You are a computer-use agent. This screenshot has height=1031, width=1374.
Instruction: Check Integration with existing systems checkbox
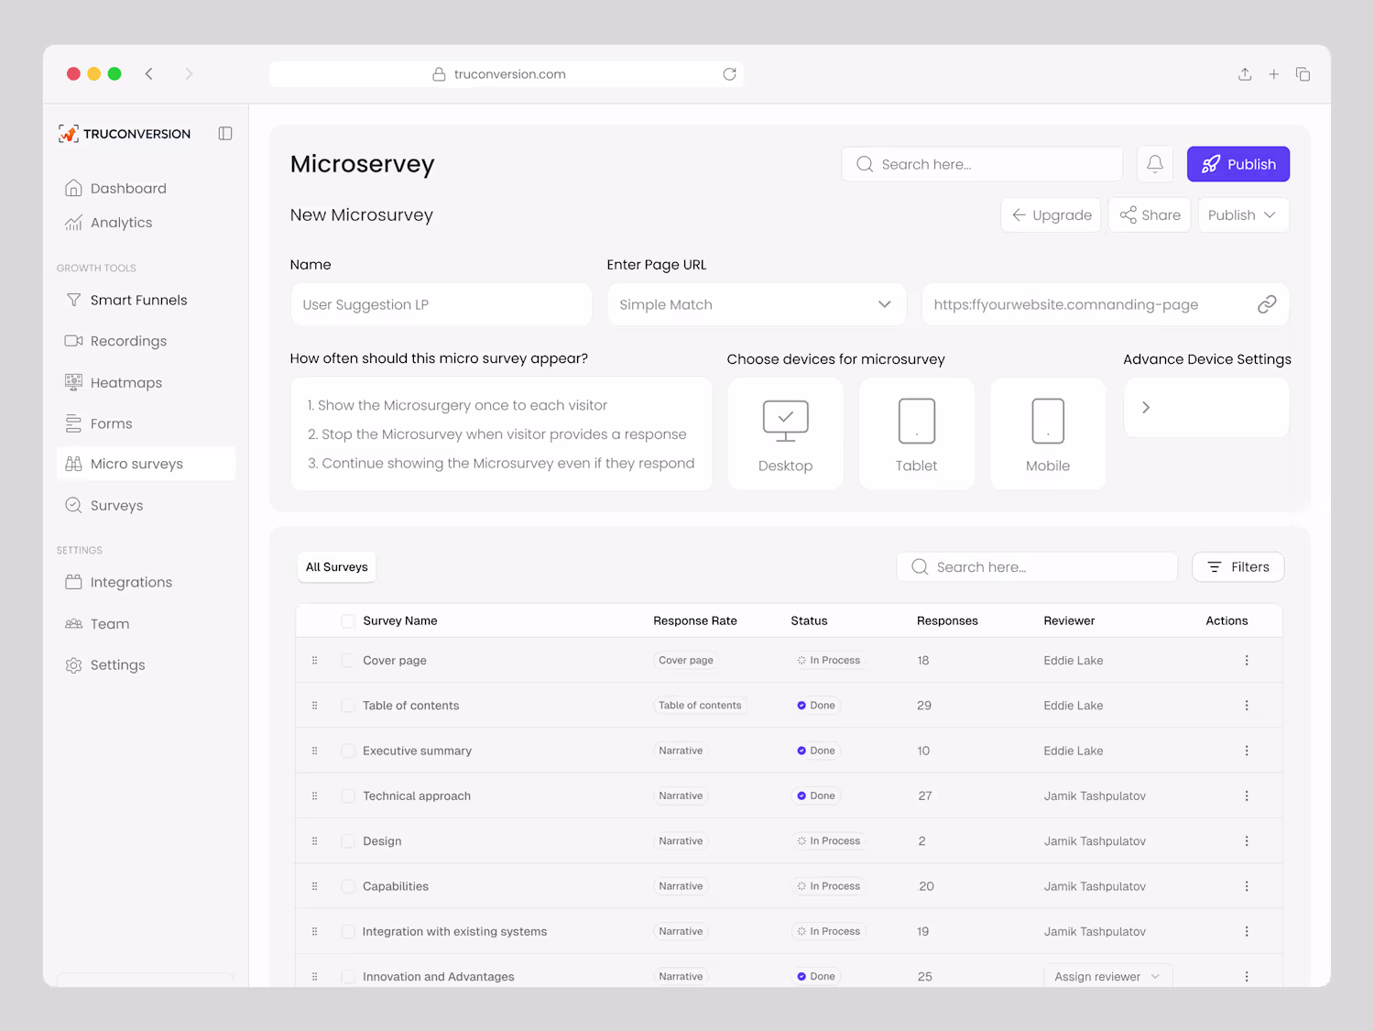(x=348, y=932)
